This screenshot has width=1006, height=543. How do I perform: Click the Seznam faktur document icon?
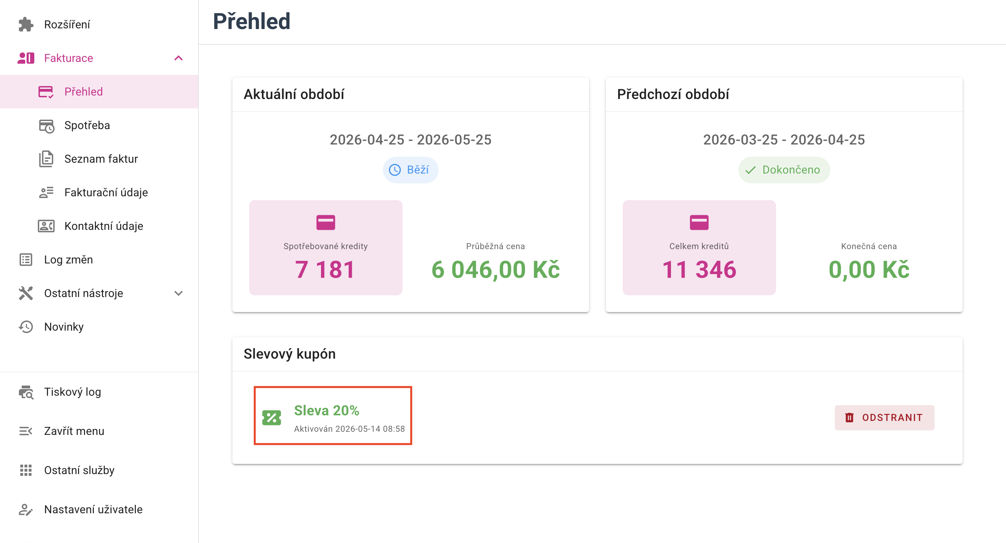tap(46, 159)
